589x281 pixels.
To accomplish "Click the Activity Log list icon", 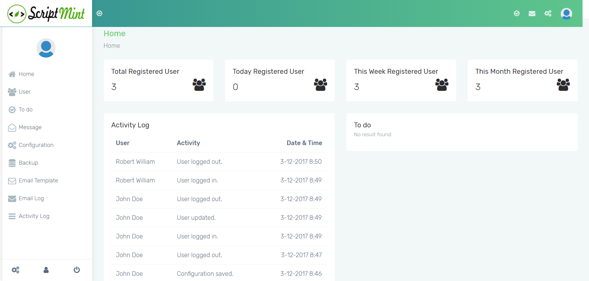I will point(12,216).
